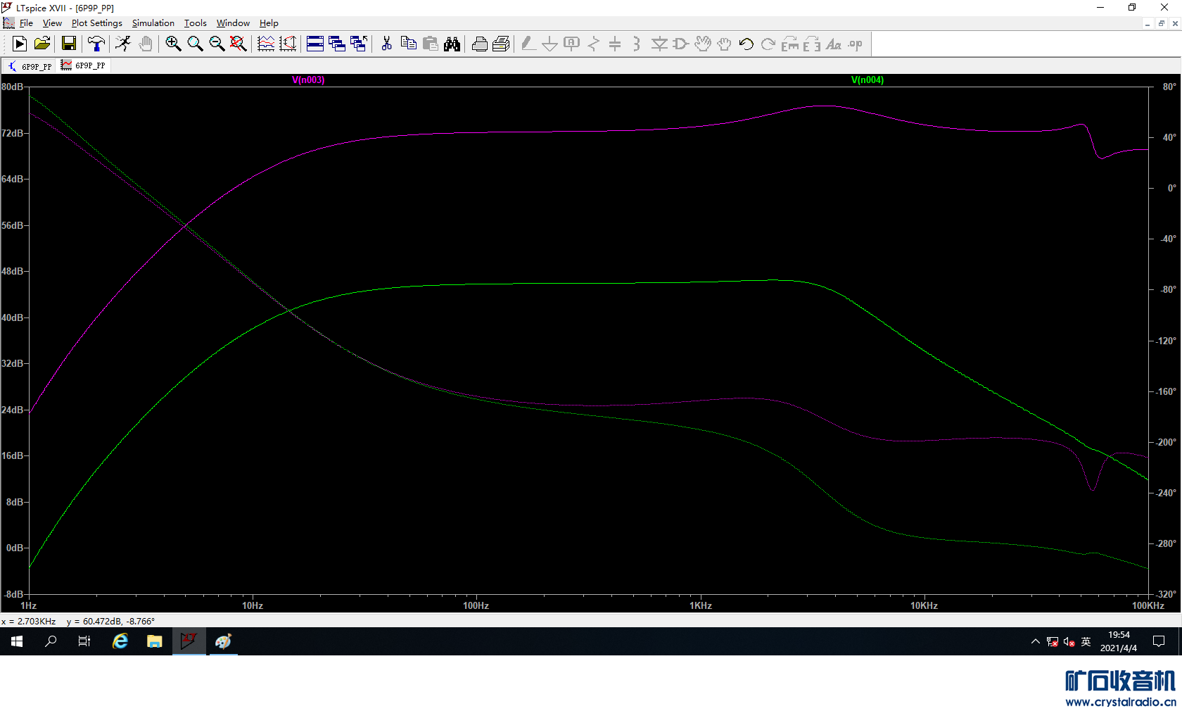Viewport: 1182px width, 711px height.
Task: Open the Window menu
Action: [x=233, y=23]
